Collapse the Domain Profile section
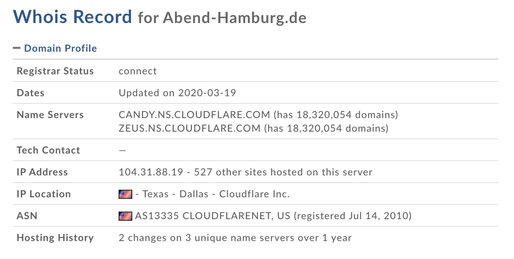 click(60, 48)
